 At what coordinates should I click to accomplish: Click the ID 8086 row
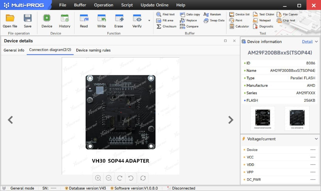[280, 63]
